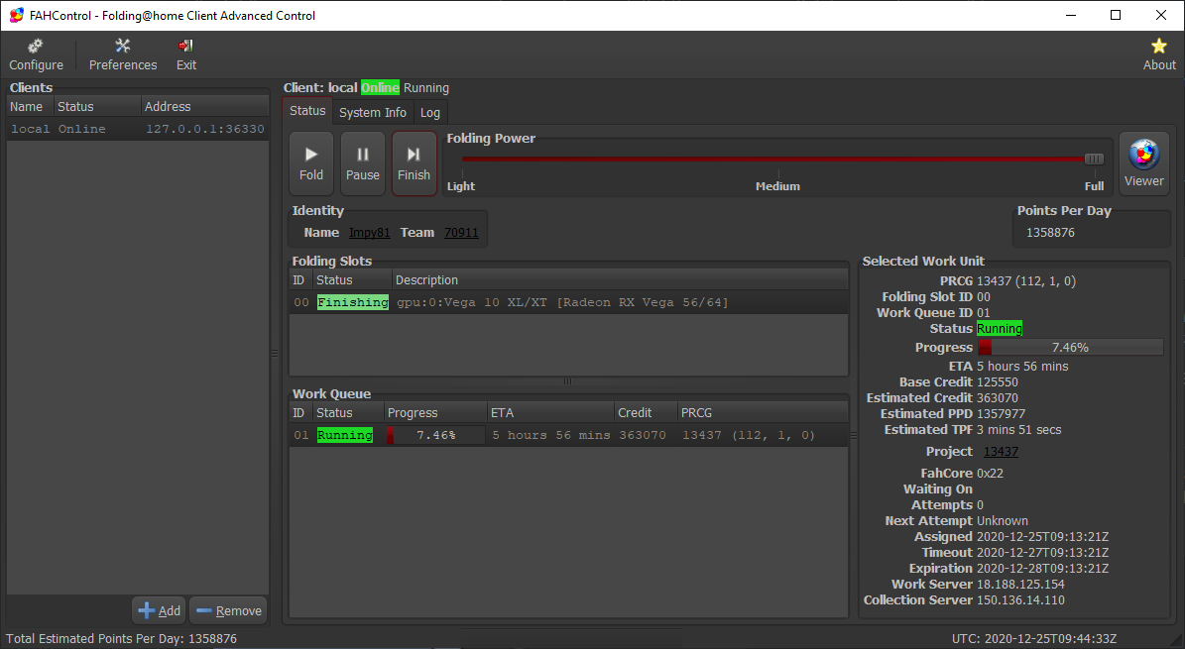Select folding slot 00 Vega GPU row
Viewport: 1185px width, 649px height.
[x=568, y=302]
